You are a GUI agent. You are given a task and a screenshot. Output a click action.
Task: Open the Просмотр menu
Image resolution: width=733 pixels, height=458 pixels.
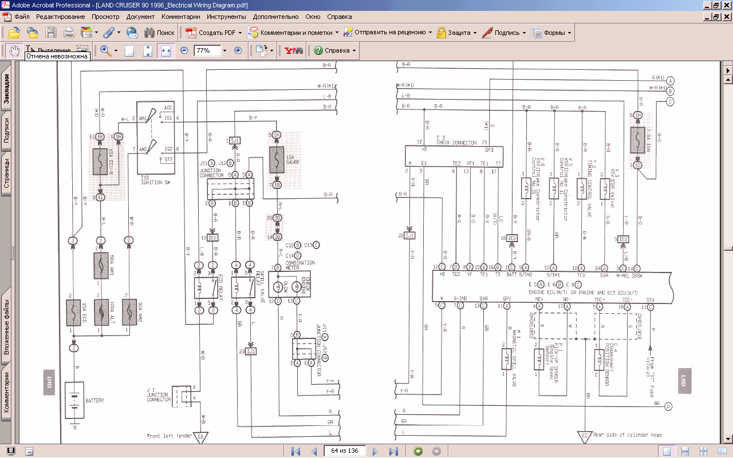105,17
